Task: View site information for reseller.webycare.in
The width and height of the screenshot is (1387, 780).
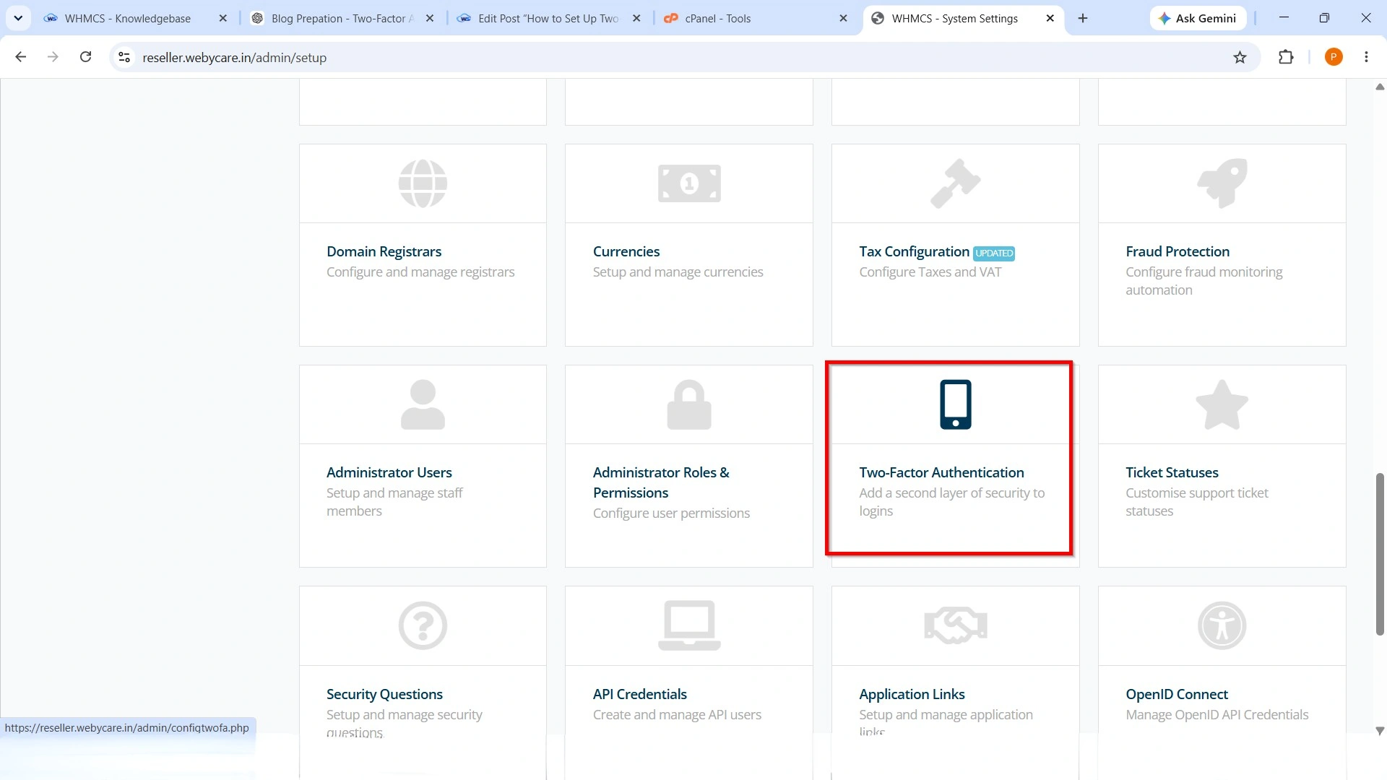Action: coord(124,57)
